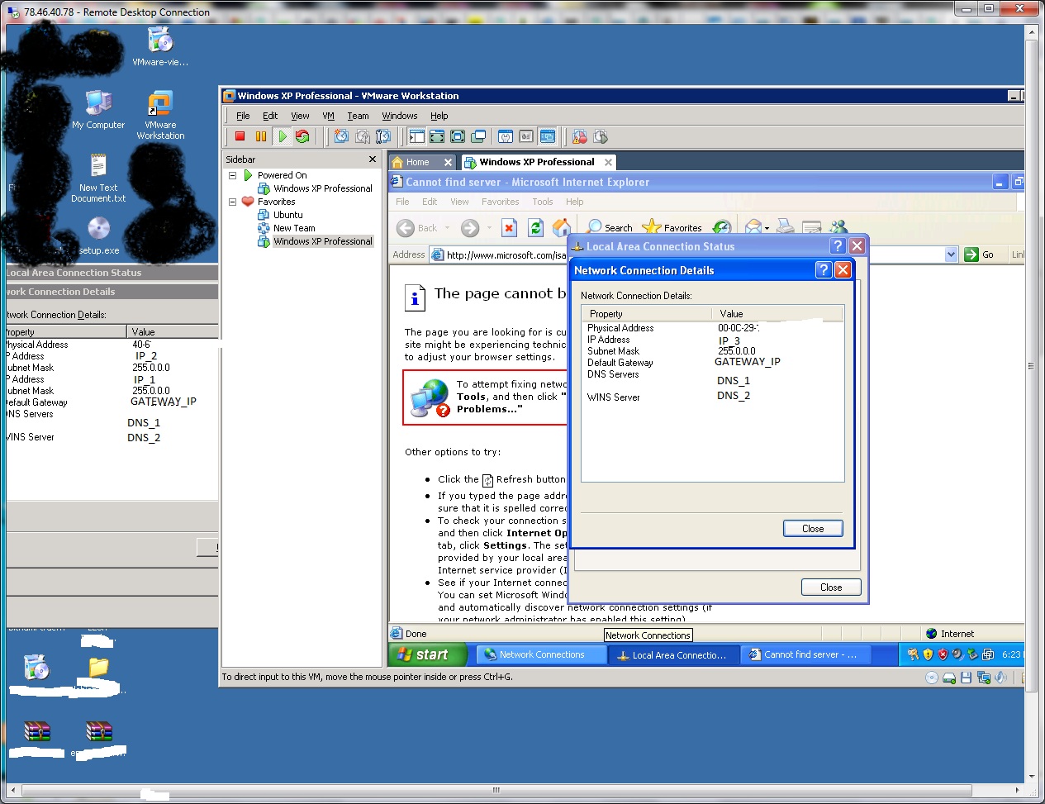Viewport: 1045px width, 804px height.
Task: Open Internet Explorer History icon
Action: click(x=722, y=228)
